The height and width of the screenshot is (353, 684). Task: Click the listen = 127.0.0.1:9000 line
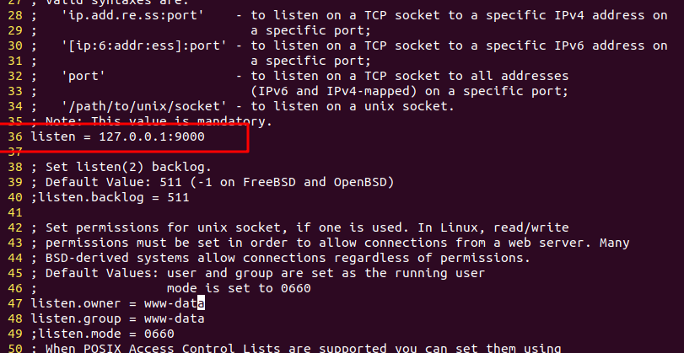(118, 136)
